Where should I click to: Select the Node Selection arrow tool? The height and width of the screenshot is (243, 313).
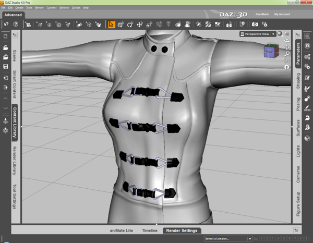pyautogui.click(x=111, y=24)
